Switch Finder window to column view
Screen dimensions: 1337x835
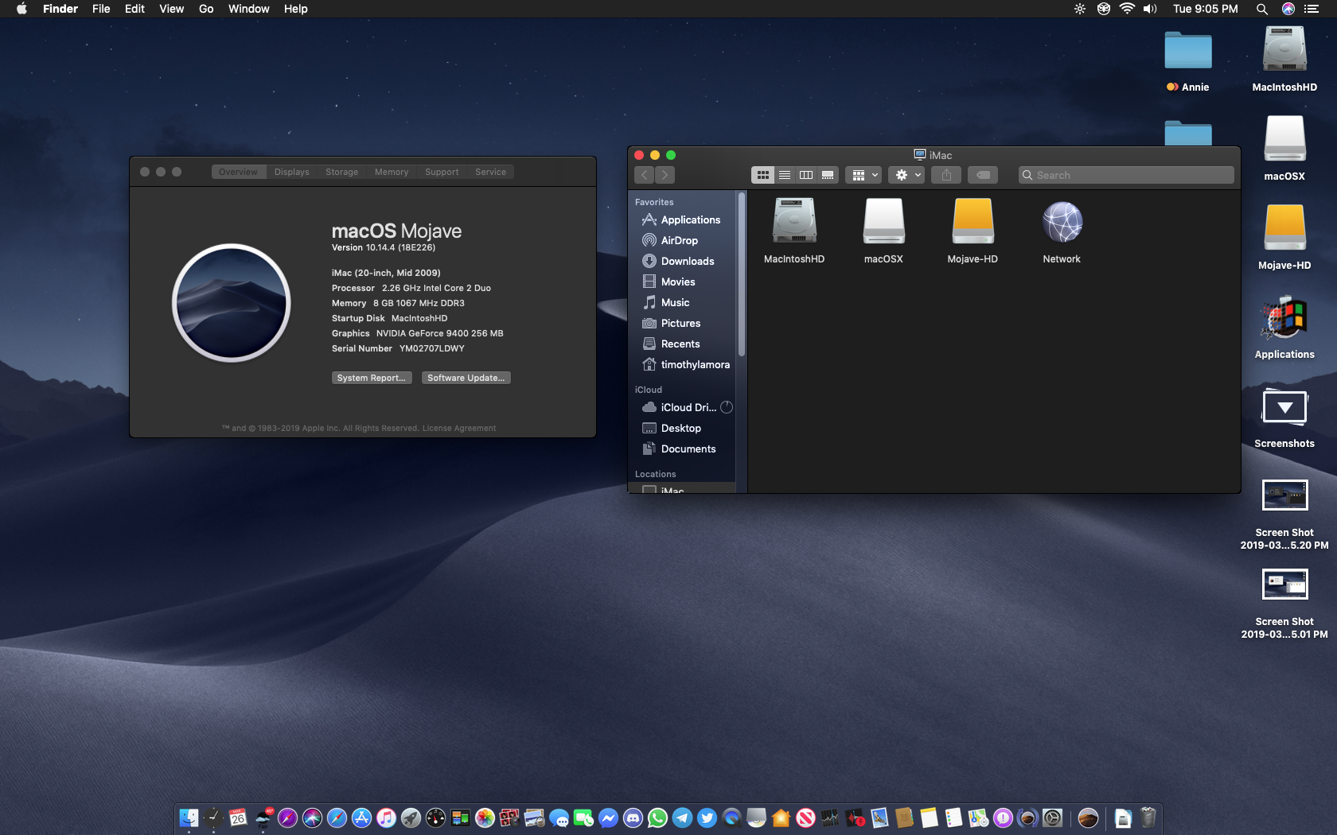pos(806,175)
